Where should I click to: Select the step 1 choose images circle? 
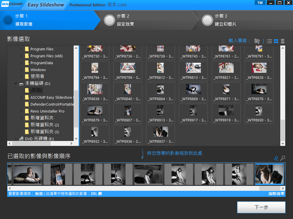point(8,20)
